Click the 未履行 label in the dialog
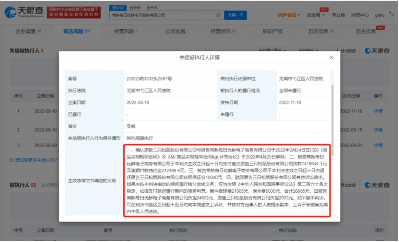The image size is (399, 242). click(x=227, y=115)
